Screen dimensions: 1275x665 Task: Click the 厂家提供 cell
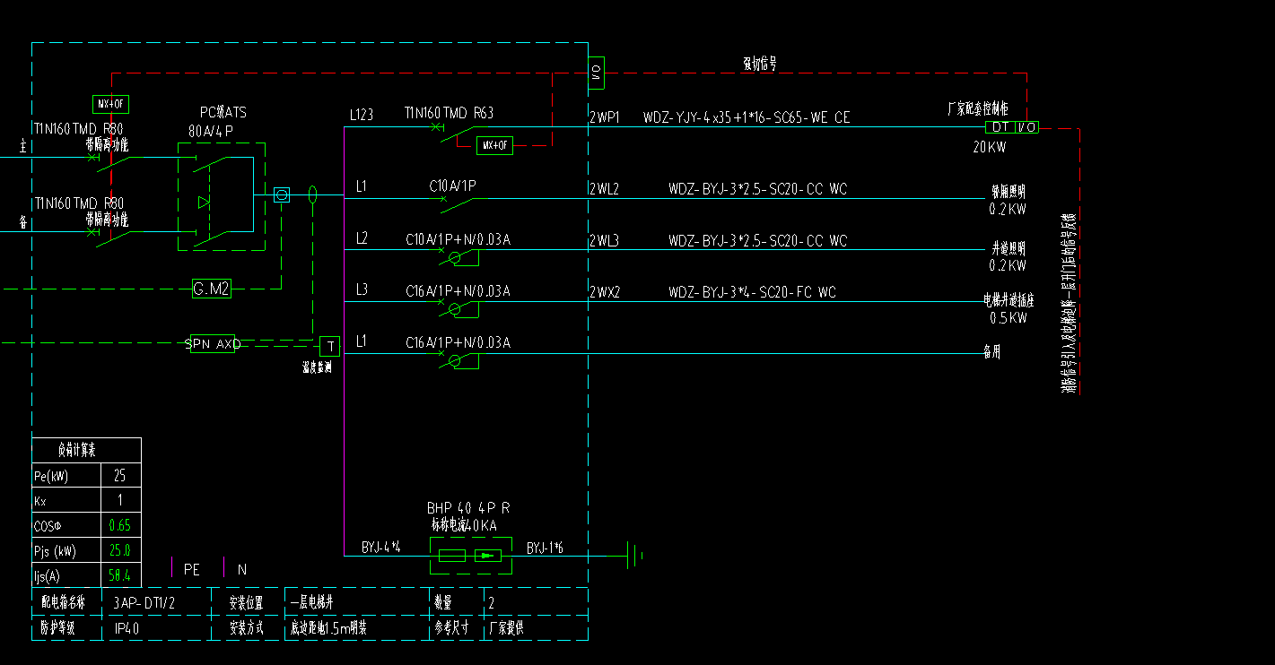pos(537,628)
